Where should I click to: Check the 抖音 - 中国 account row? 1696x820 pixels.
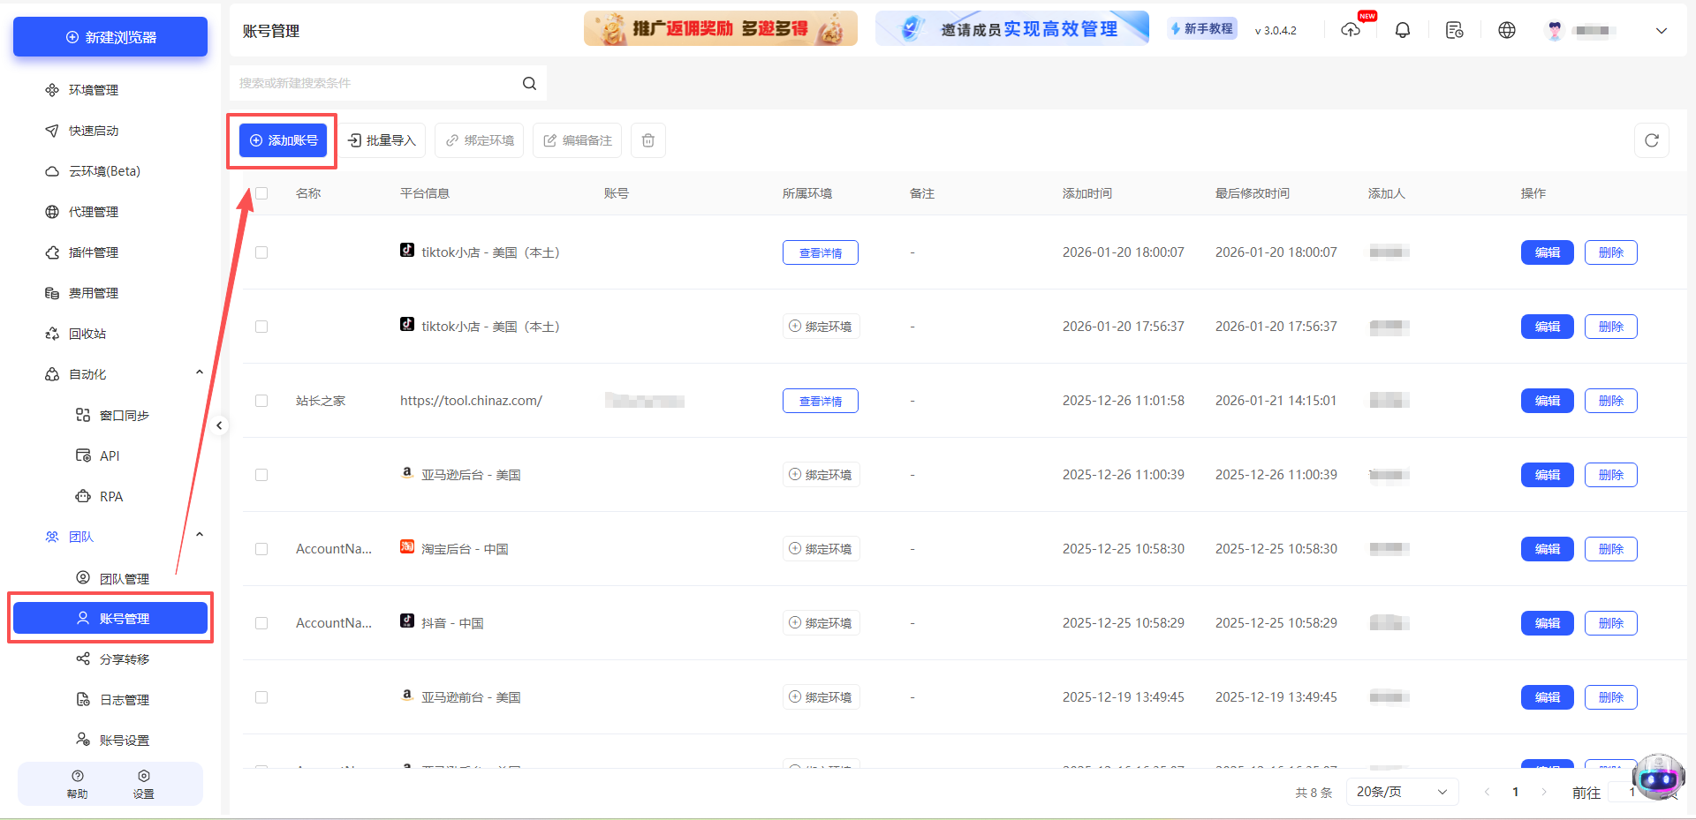click(261, 622)
